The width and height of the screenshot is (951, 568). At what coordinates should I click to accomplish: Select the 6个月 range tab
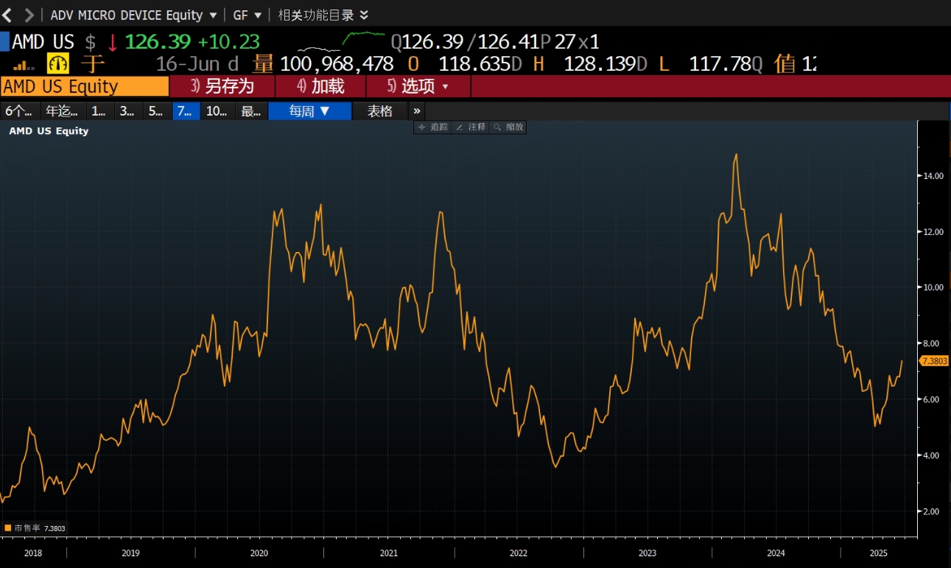click(19, 111)
